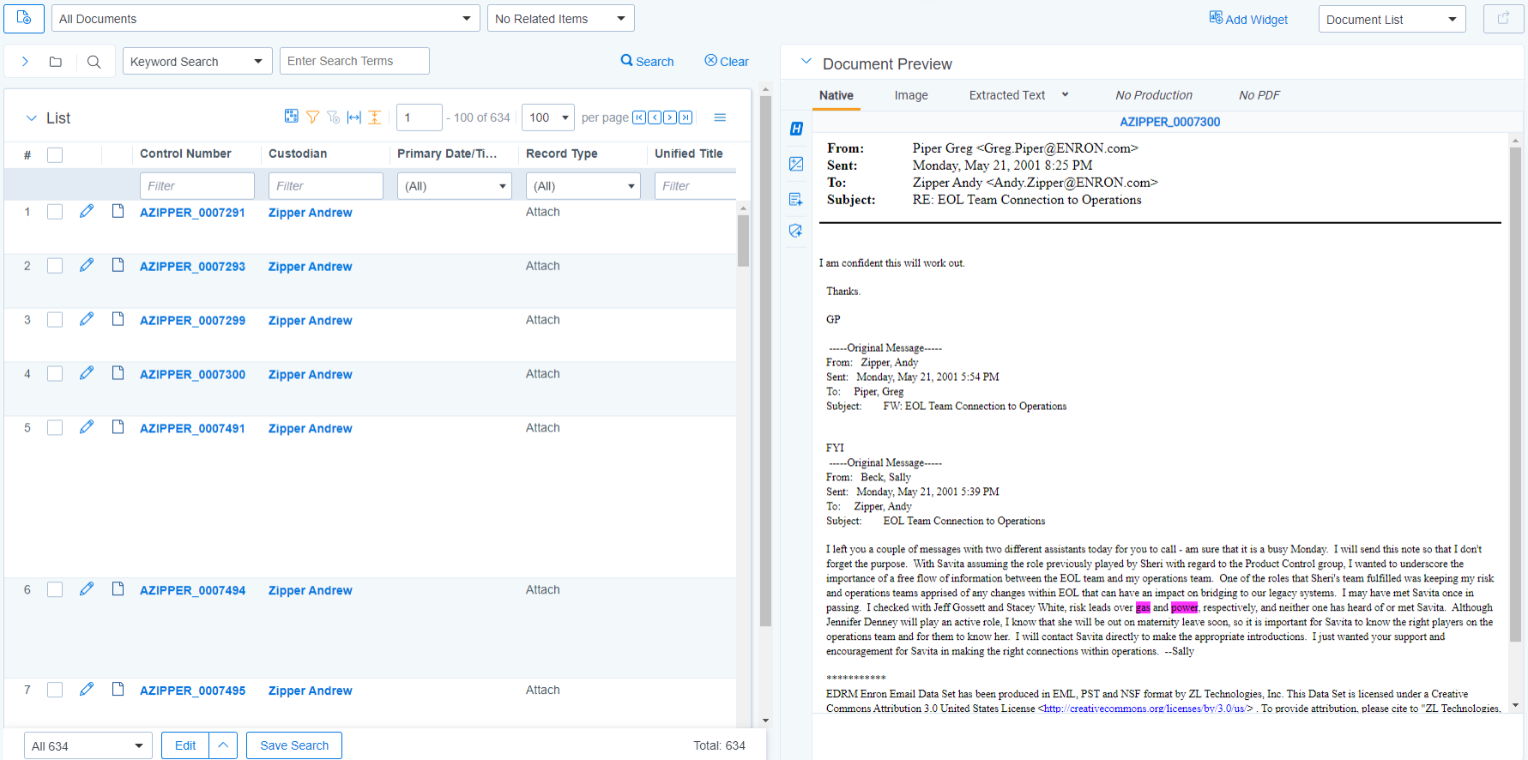Open the AZIPPER_0007300 link in preview header
This screenshot has height=760, width=1528.
pos(1170,122)
